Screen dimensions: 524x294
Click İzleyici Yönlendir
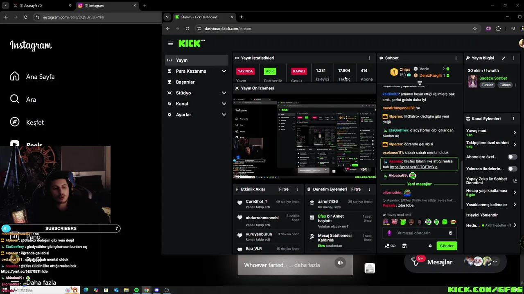(x=482, y=215)
